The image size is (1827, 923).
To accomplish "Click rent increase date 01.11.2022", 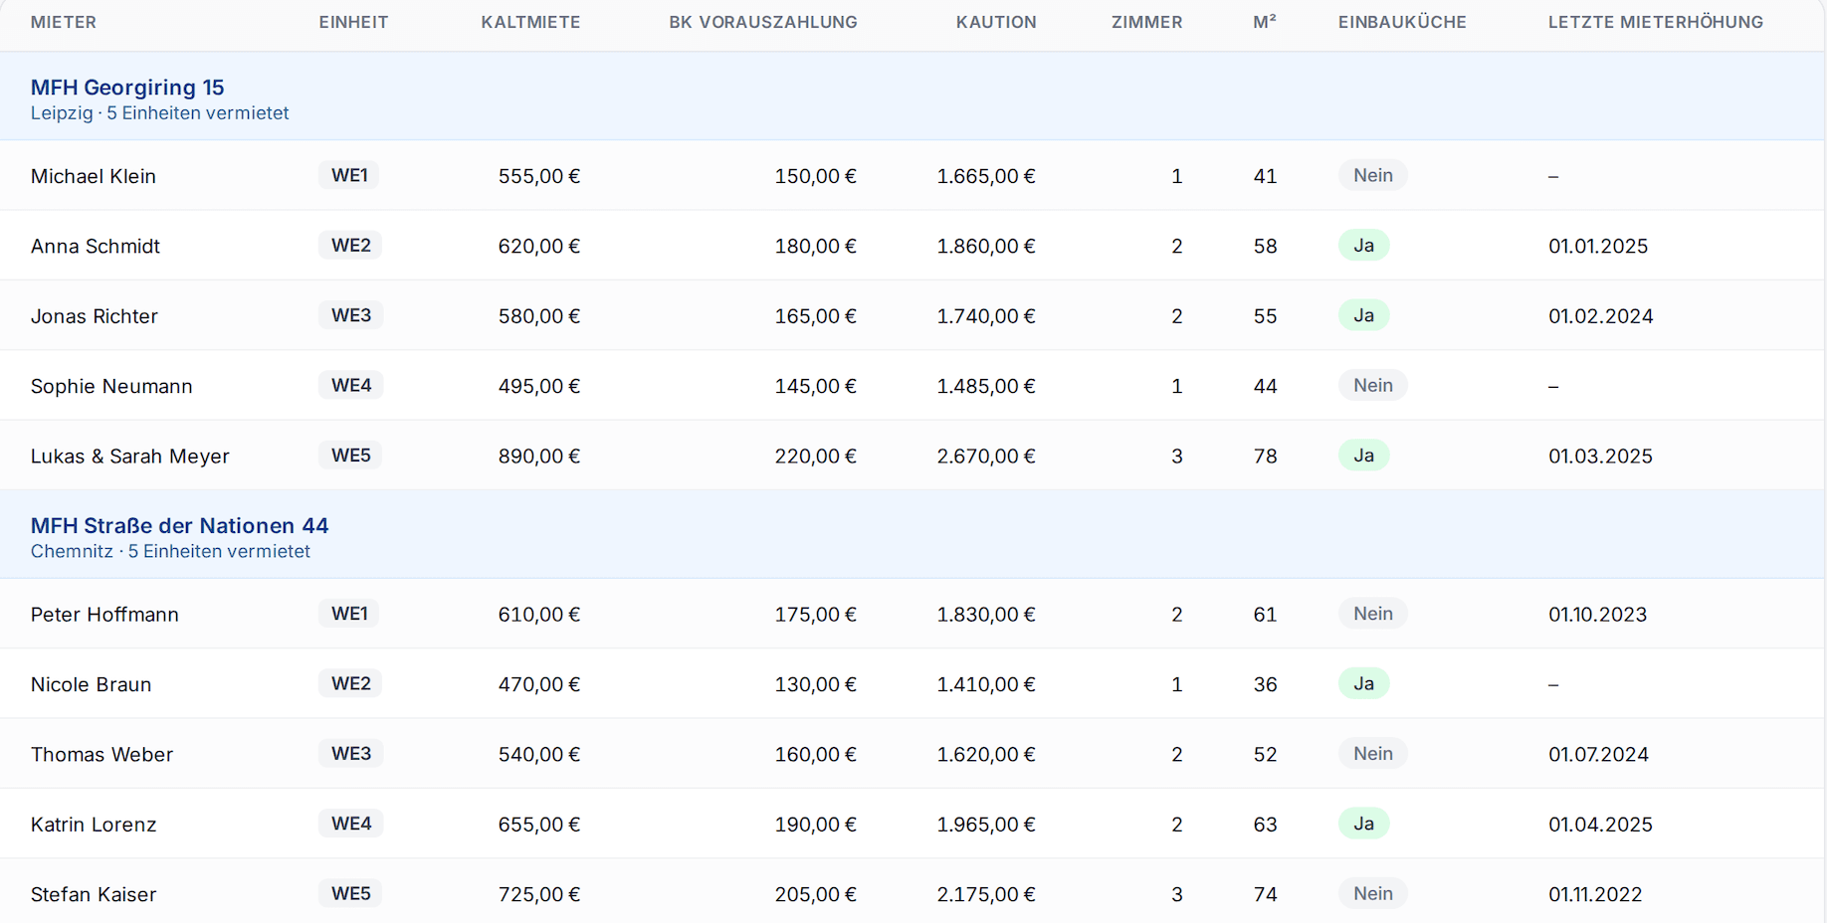I will pyautogui.click(x=1595, y=894).
